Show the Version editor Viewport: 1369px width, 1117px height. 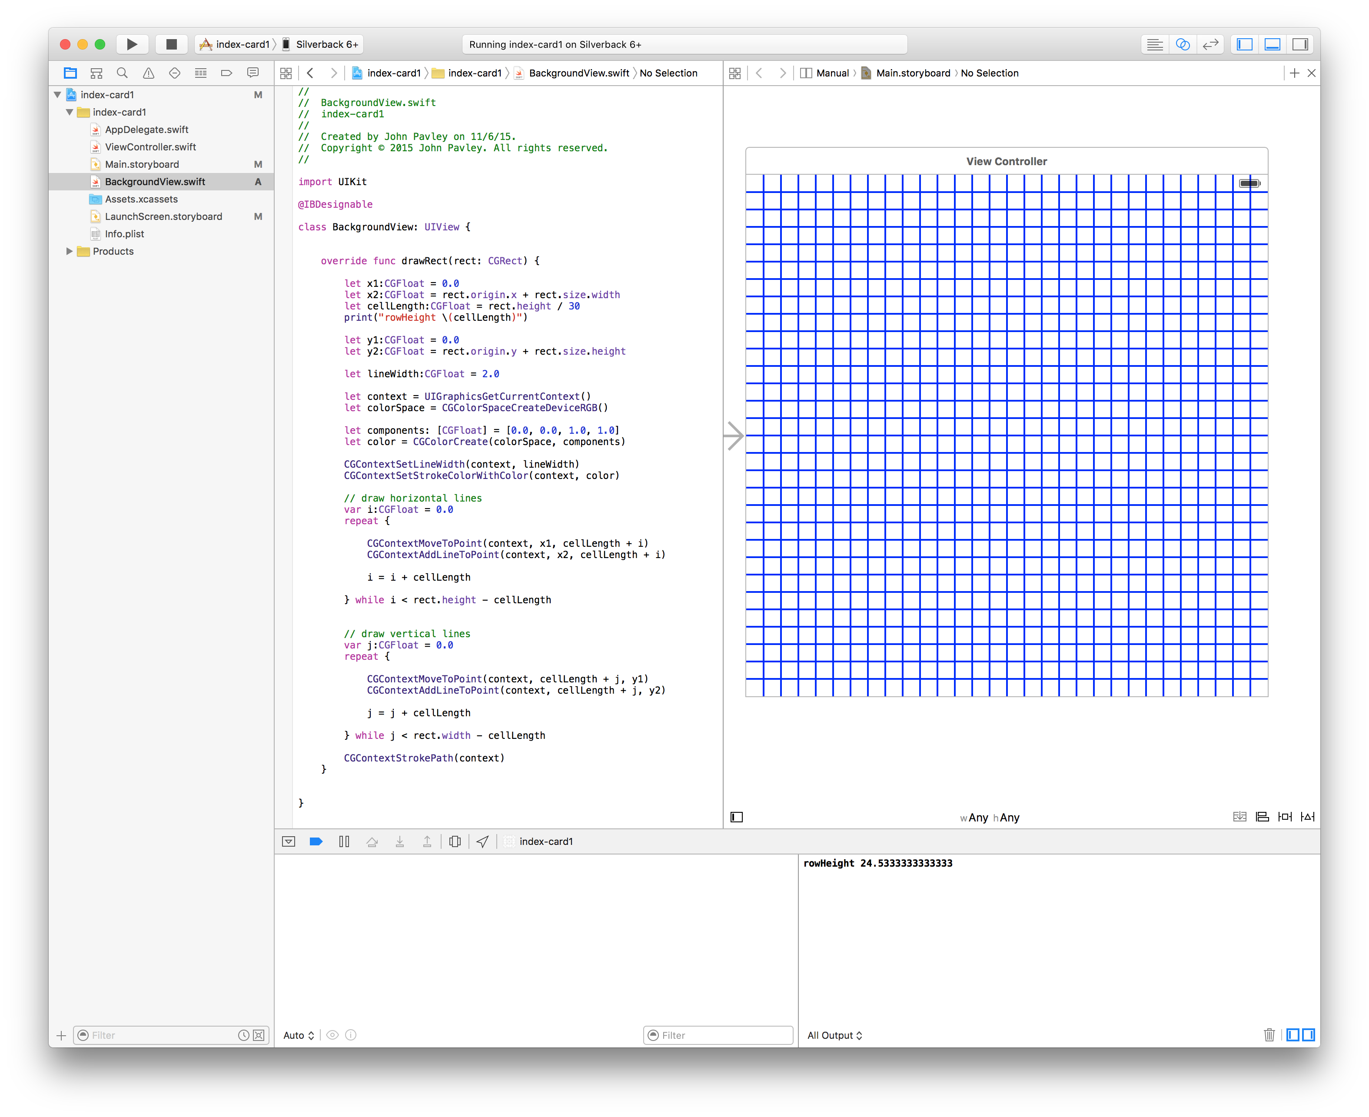tap(1210, 44)
